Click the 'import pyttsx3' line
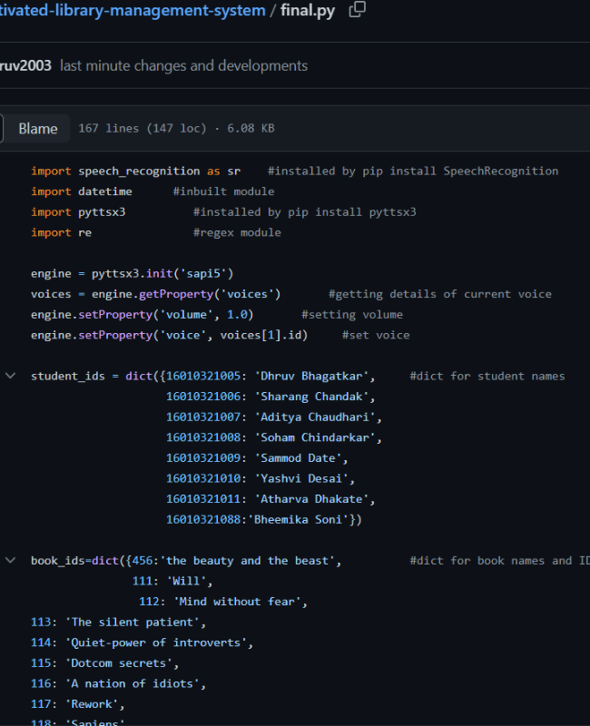The image size is (590, 726). [x=78, y=212]
